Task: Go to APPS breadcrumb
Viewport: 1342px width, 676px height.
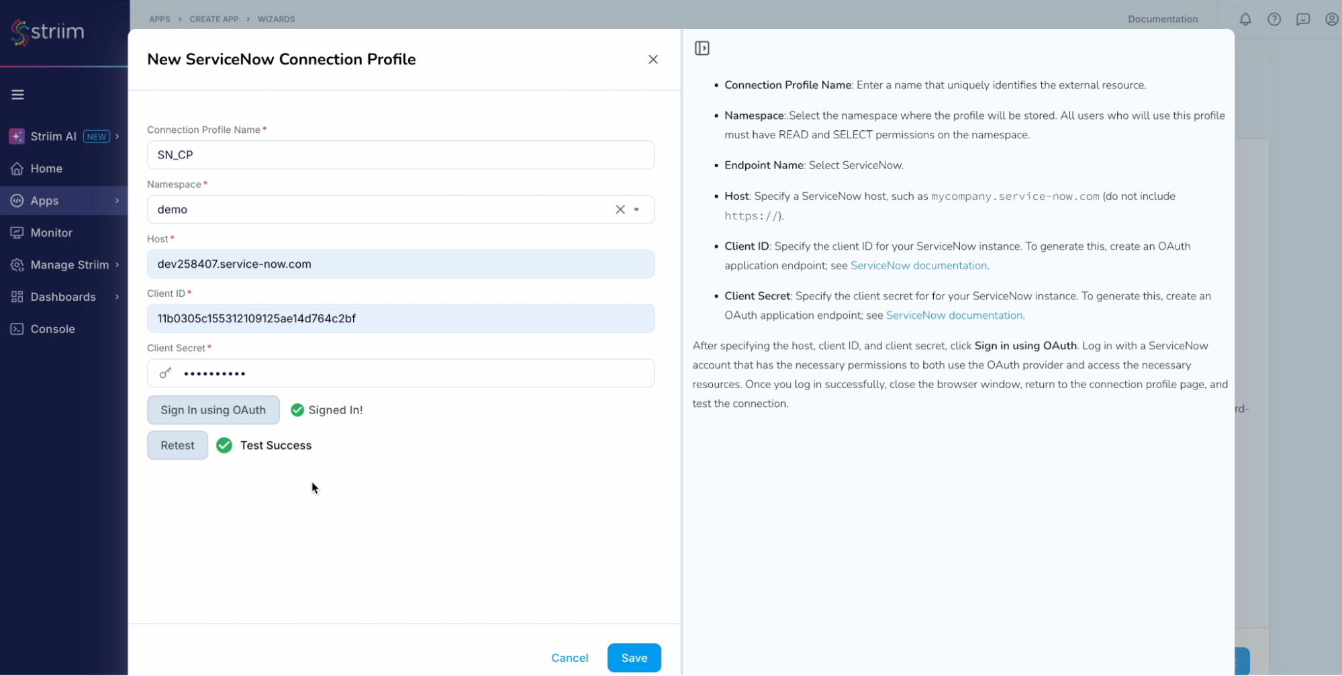Action: [x=160, y=19]
